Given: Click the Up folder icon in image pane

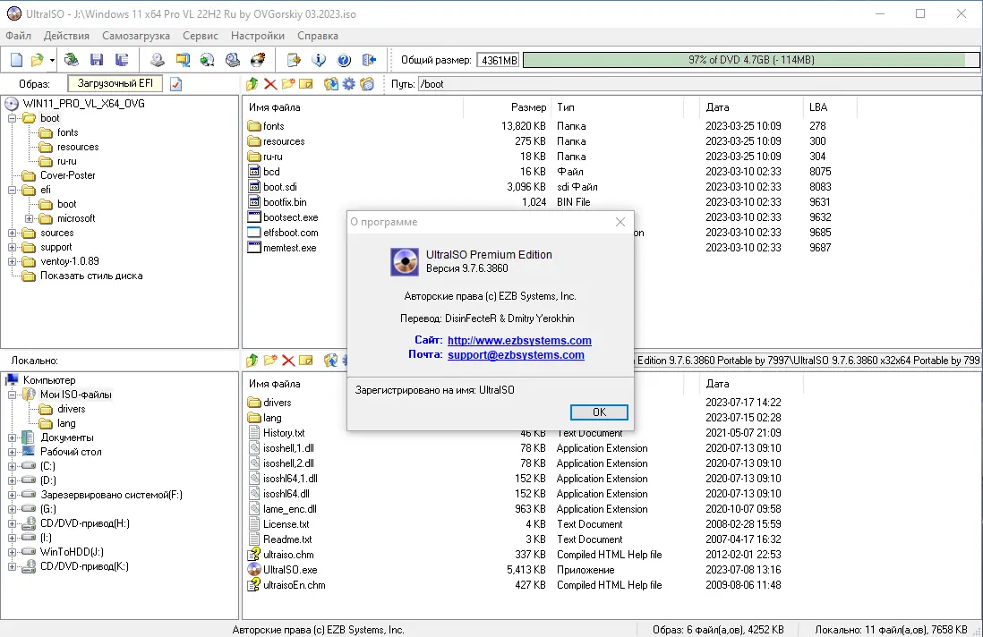Looking at the screenshot, I should point(252,84).
